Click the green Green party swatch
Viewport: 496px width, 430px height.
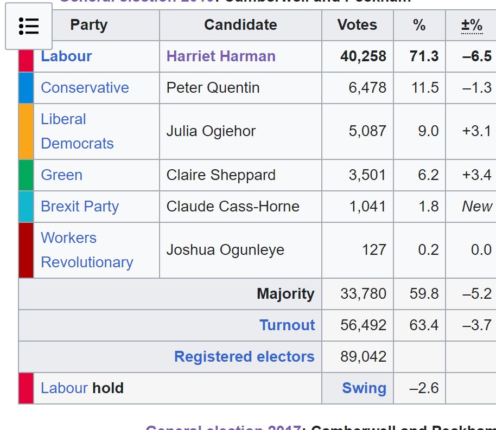[26, 175]
